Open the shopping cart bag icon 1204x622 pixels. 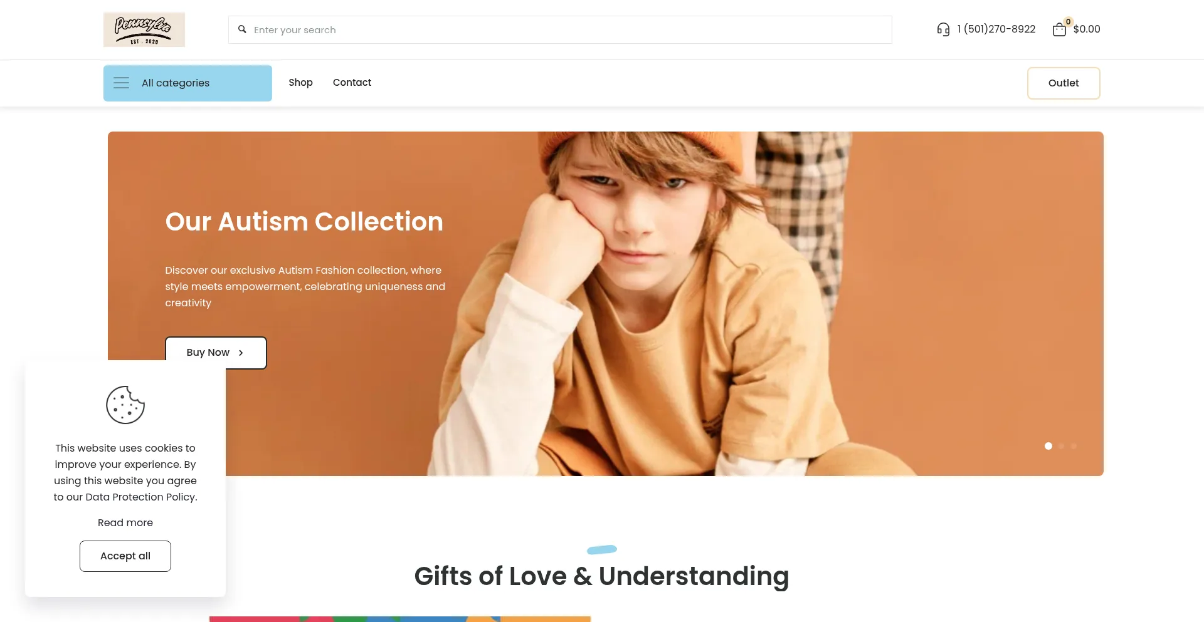(x=1059, y=29)
